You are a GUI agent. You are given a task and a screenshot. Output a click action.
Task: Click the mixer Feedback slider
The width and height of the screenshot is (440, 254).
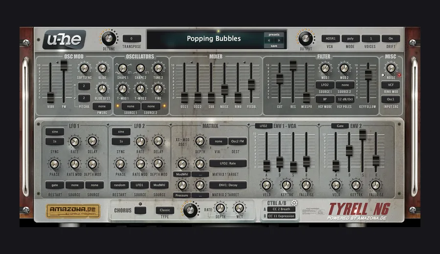251,85
